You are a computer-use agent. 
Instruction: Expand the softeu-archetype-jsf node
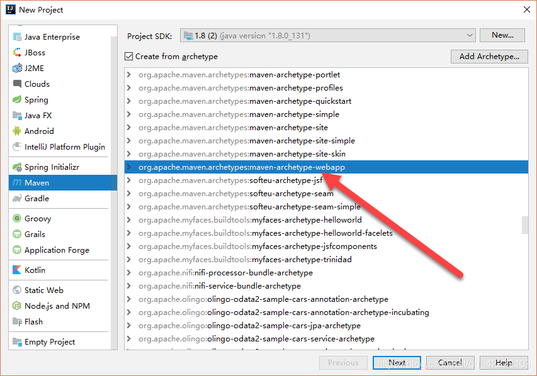coord(129,180)
